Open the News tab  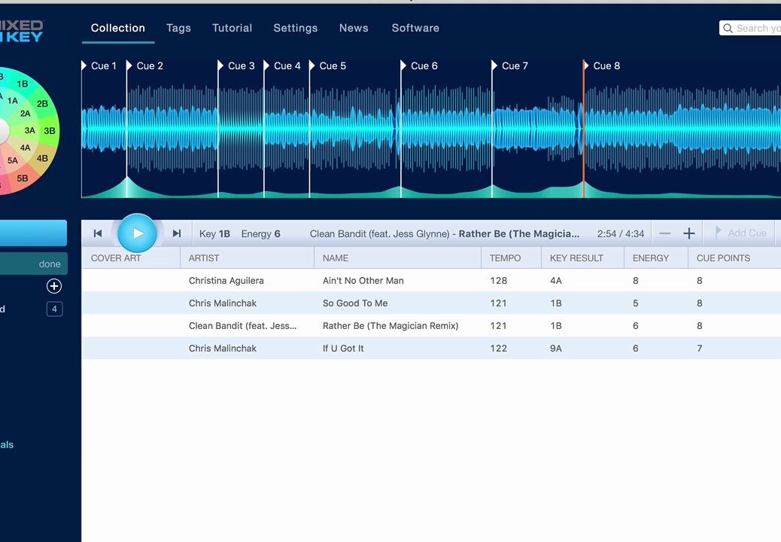354,28
